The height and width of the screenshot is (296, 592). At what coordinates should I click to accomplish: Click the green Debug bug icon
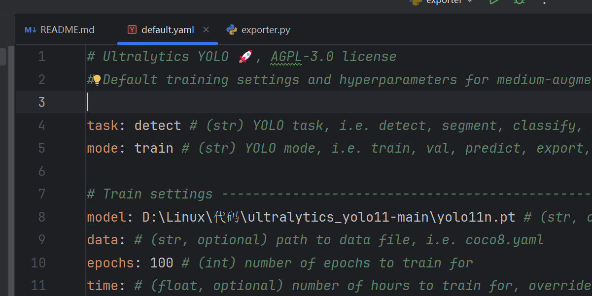[519, 1]
